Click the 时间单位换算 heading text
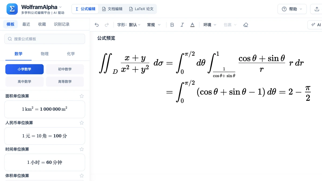322x181 pixels. (x=17, y=149)
